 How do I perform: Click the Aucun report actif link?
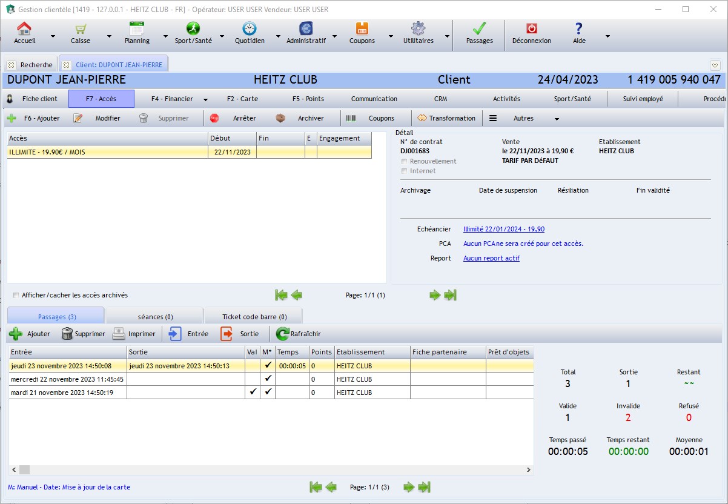pos(491,258)
